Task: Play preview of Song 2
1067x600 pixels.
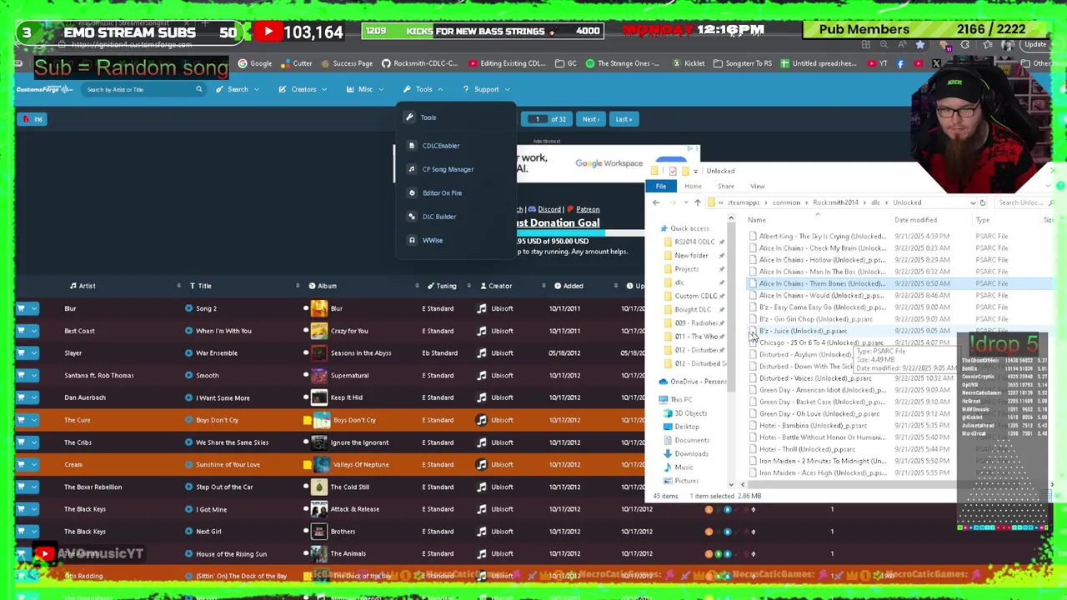Action: 189,308
